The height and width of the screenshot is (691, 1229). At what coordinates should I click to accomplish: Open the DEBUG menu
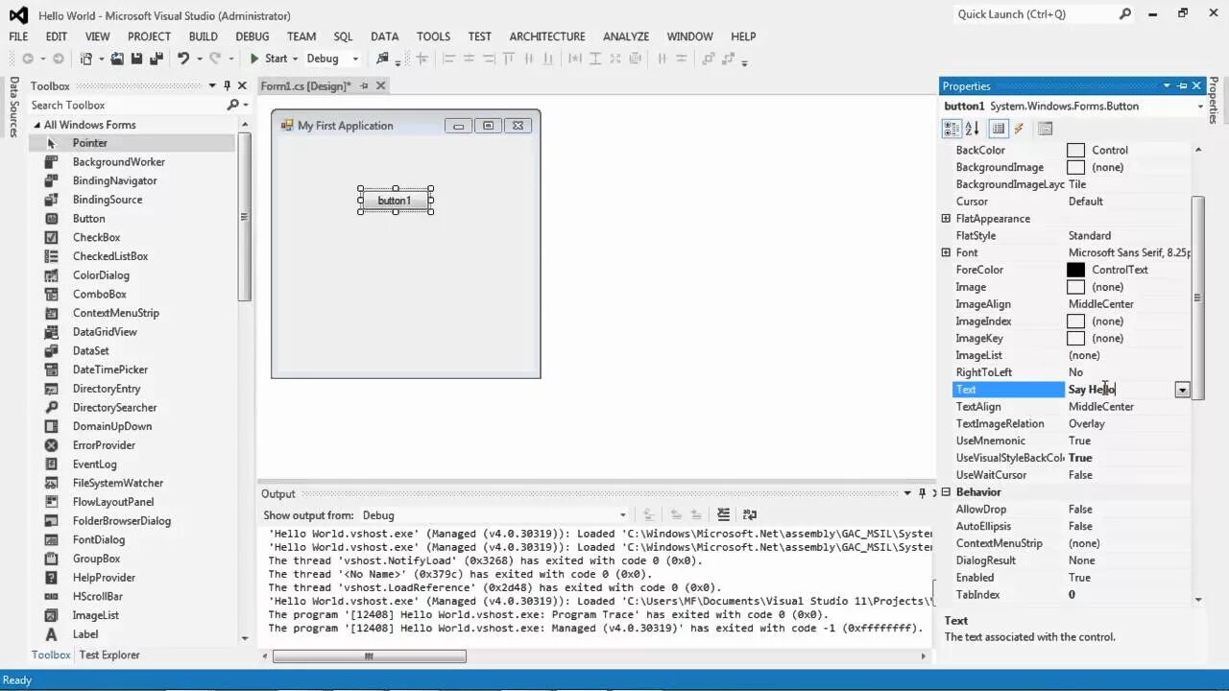point(253,36)
